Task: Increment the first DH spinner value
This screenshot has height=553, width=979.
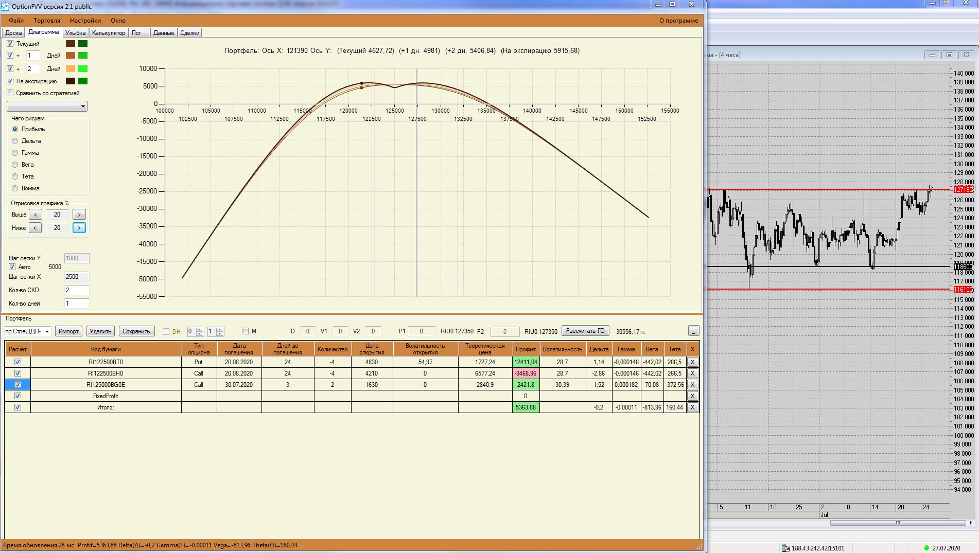Action: point(200,329)
